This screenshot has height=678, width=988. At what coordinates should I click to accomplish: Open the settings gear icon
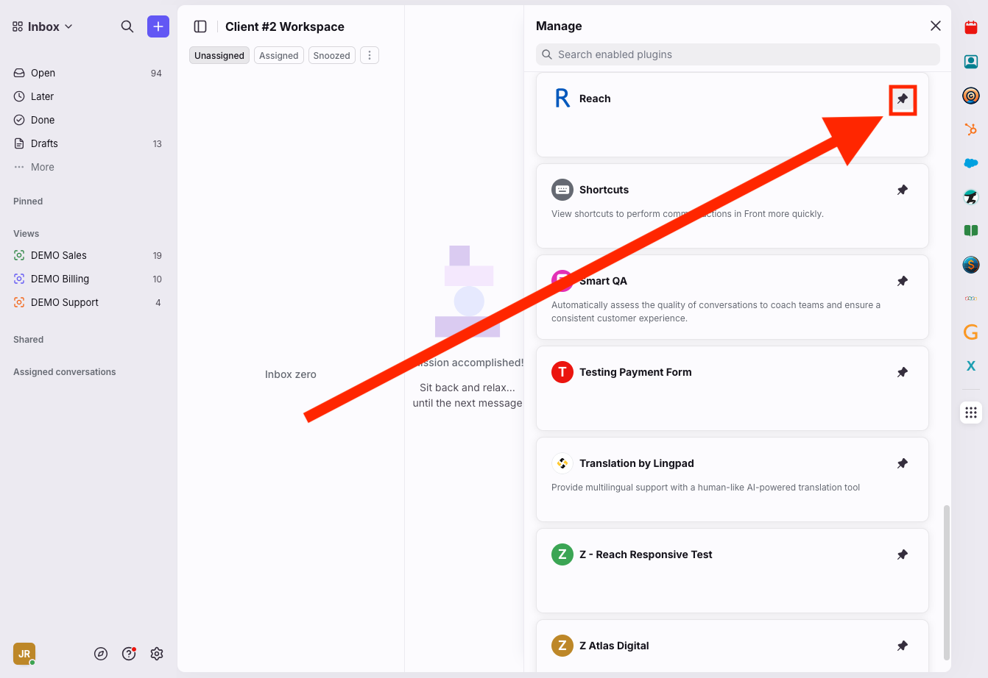(156, 654)
